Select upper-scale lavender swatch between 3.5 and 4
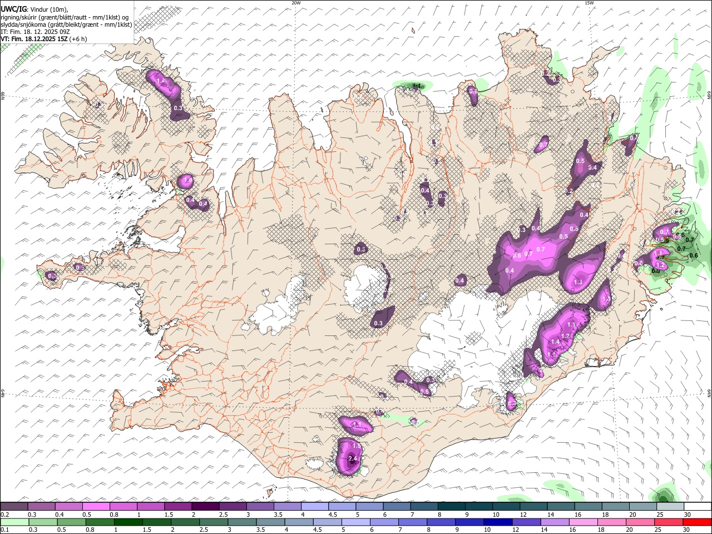 tap(288, 506)
